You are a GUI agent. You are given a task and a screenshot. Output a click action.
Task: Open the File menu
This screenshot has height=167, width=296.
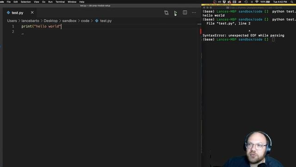coord(9,2)
